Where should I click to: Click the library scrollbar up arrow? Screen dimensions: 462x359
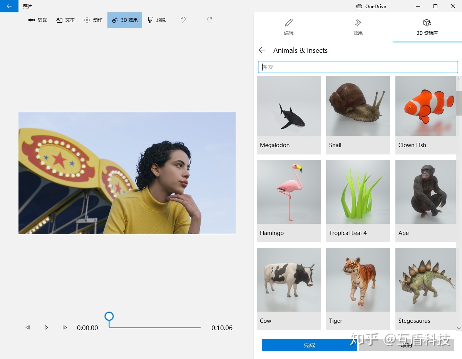tap(459, 79)
